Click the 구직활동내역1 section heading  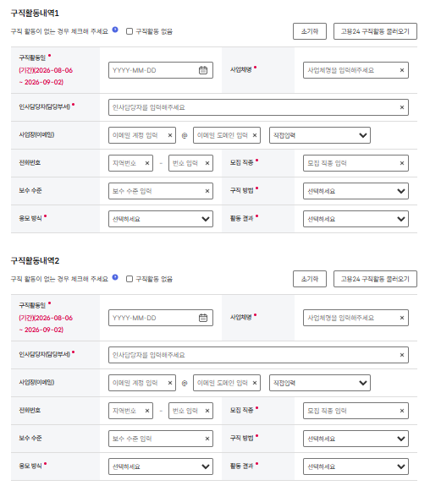coord(35,14)
